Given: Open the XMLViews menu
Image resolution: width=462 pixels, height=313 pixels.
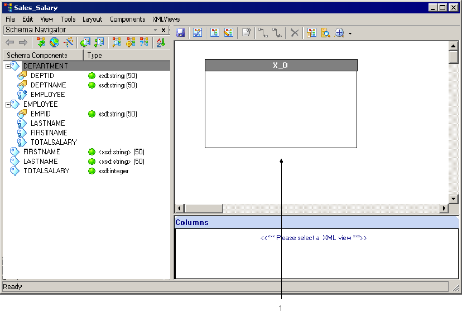Looking at the screenshot, I should 166,19.
